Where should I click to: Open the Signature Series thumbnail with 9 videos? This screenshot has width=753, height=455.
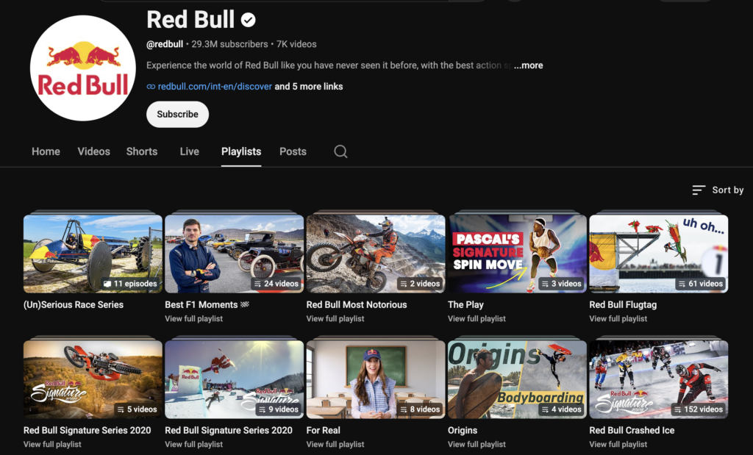point(235,379)
